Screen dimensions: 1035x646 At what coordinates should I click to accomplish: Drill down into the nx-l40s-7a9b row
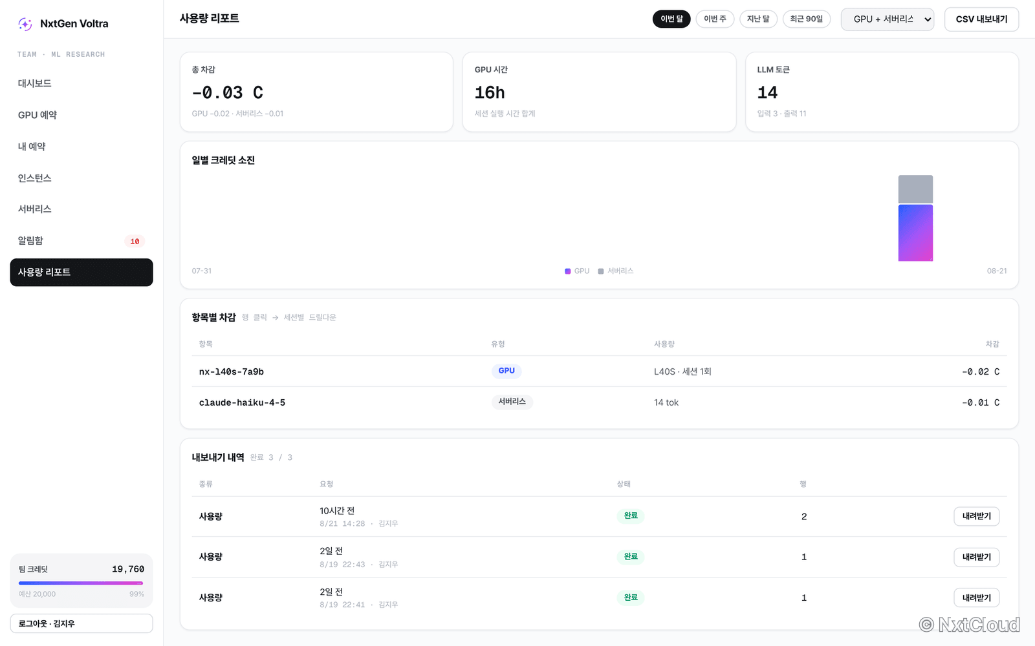(x=599, y=371)
